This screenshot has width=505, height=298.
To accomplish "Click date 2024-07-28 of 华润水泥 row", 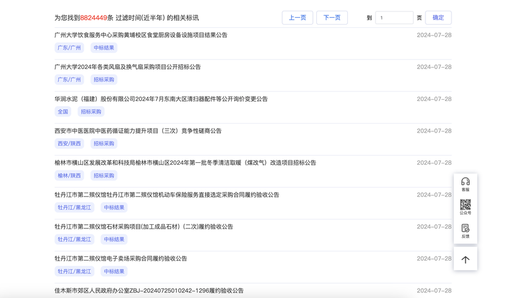I will coord(434,99).
